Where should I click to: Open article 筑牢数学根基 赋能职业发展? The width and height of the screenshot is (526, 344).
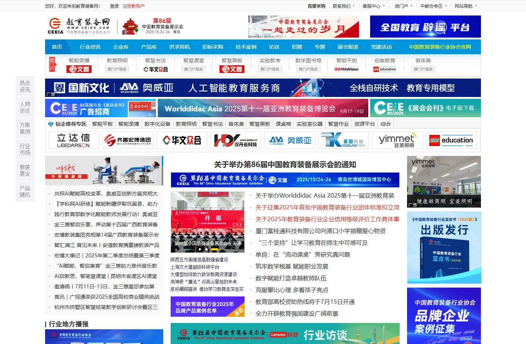click(292, 266)
